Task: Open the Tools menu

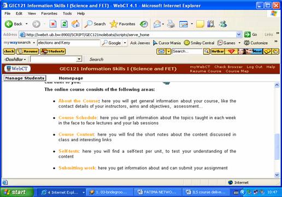Action: (67, 14)
